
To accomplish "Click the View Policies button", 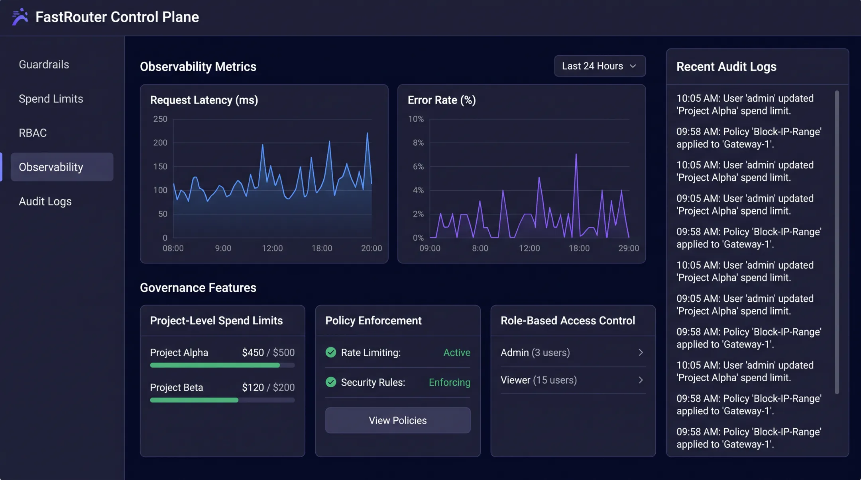I will tap(398, 420).
